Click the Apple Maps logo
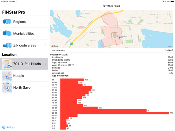The width and height of the screenshot is (175, 131). point(55,46)
